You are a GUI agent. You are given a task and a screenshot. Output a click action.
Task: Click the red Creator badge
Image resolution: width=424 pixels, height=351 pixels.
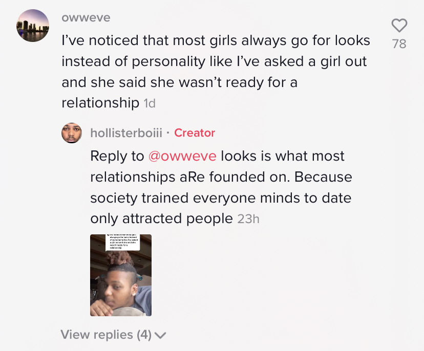[x=195, y=133]
